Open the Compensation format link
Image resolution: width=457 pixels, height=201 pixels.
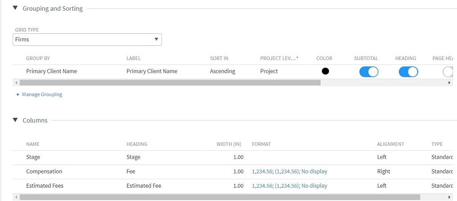(290, 171)
